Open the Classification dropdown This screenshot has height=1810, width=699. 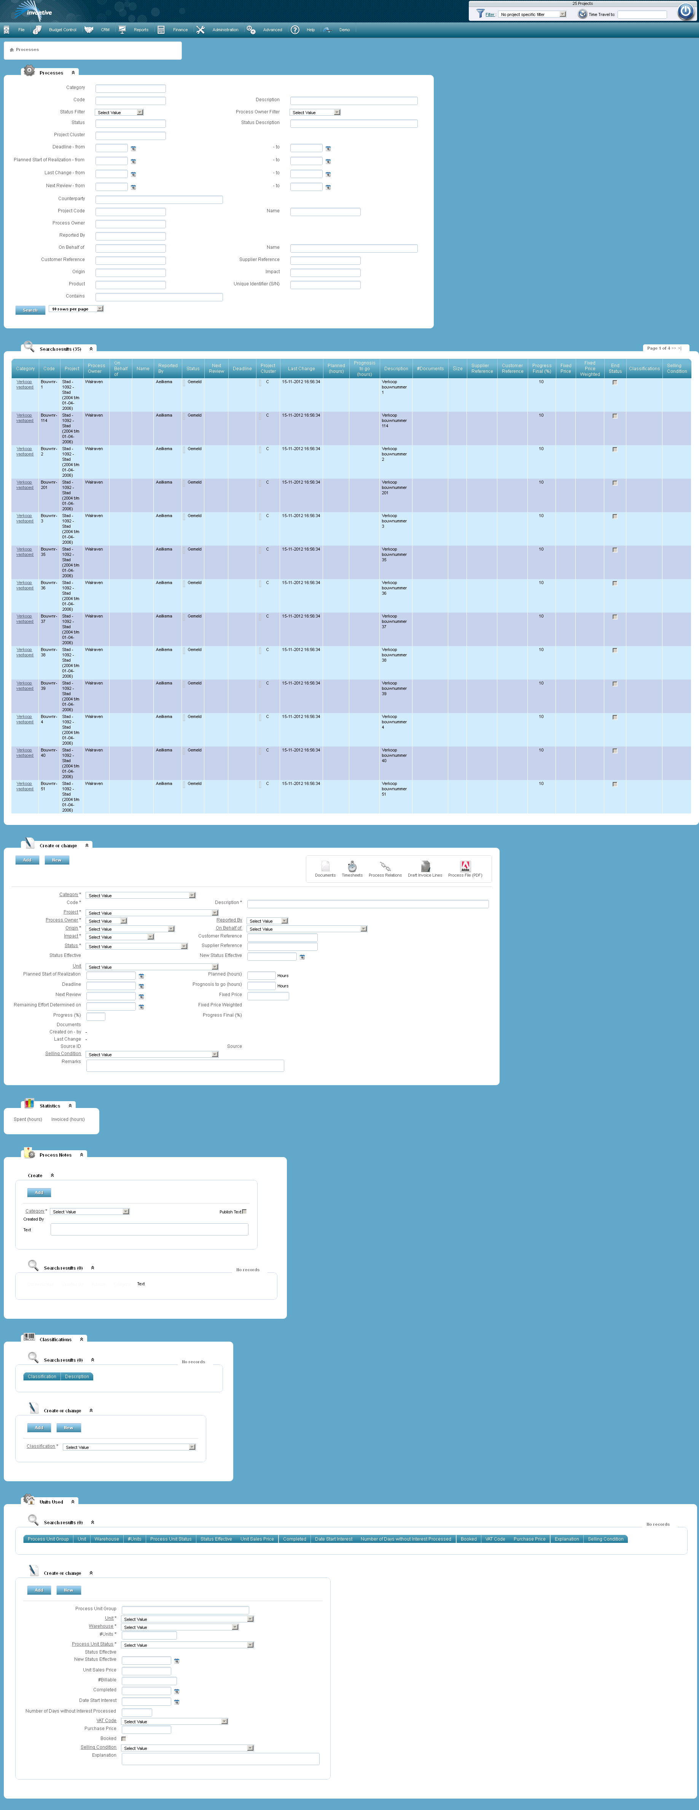point(129,1447)
